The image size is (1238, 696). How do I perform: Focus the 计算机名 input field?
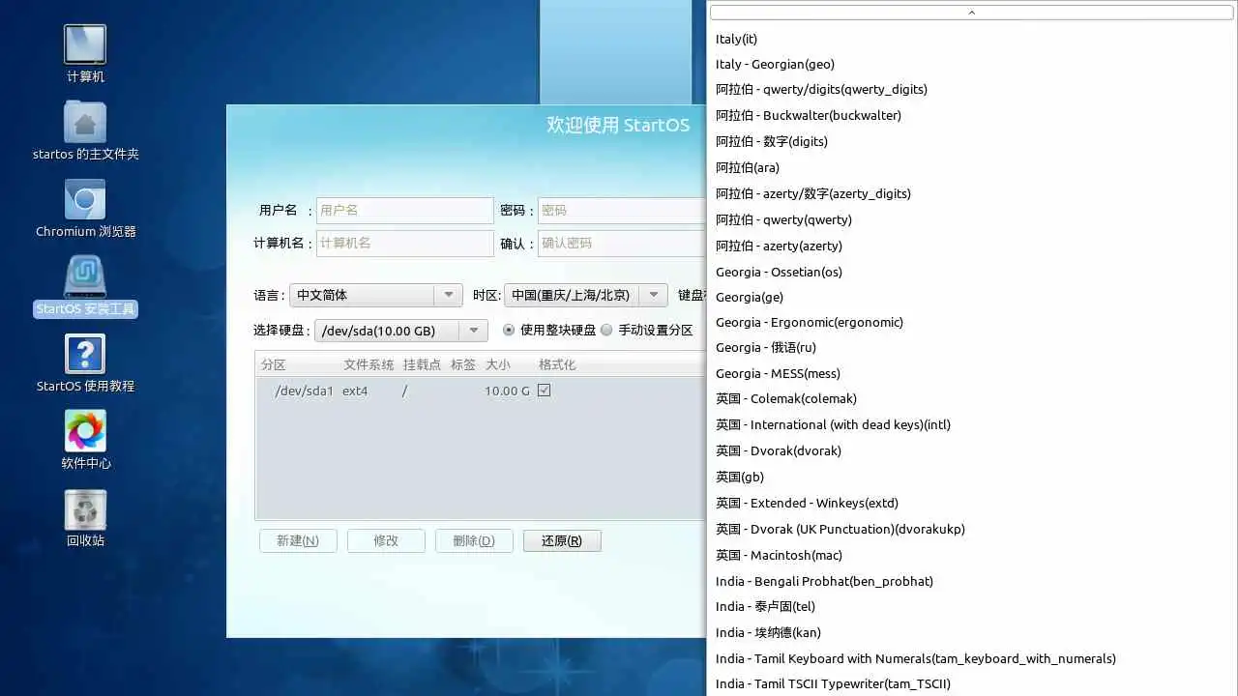[x=405, y=243]
